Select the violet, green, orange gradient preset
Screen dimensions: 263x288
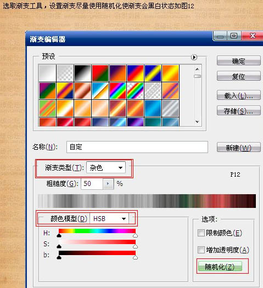(47, 91)
